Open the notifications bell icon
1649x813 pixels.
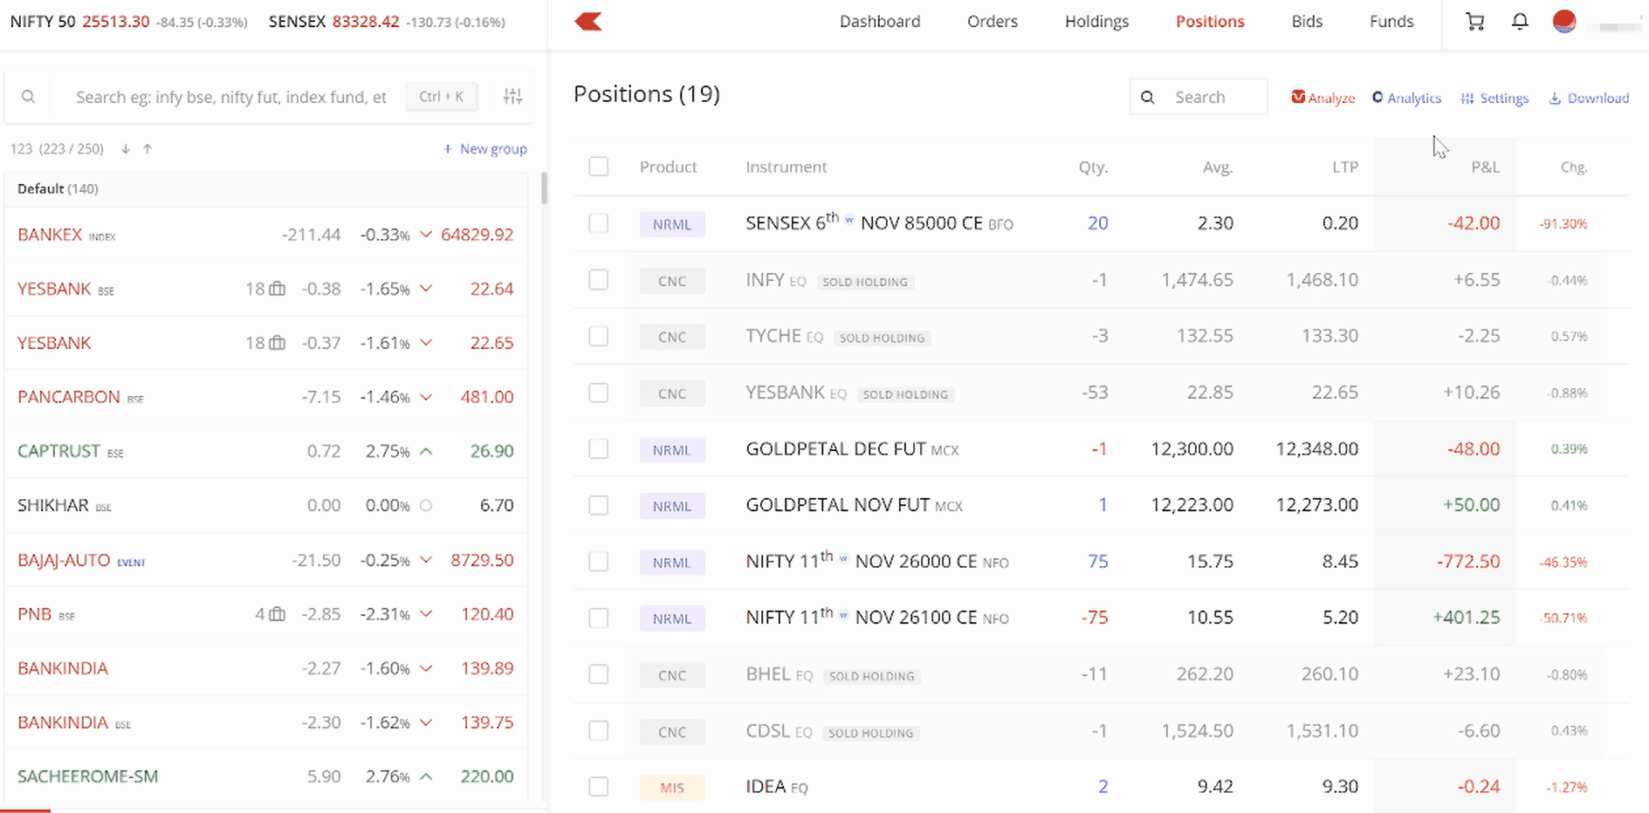(1520, 22)
